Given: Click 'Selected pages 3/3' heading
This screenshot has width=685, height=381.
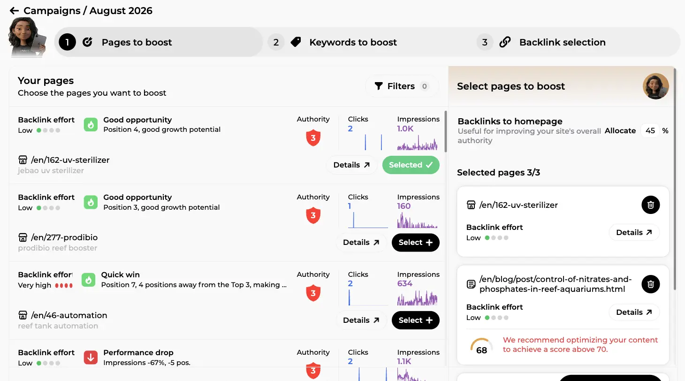Looking at the screenshot, I should click(498, 173).
